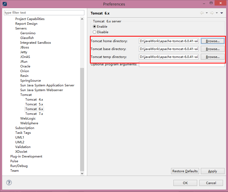
Task: Browse for Tomcat base directory
Action: pyautogui.click(x=213, y=49)
